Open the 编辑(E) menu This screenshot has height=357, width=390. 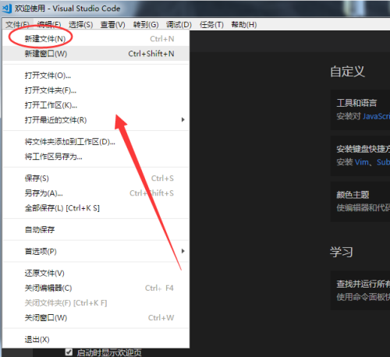[49, 24]
